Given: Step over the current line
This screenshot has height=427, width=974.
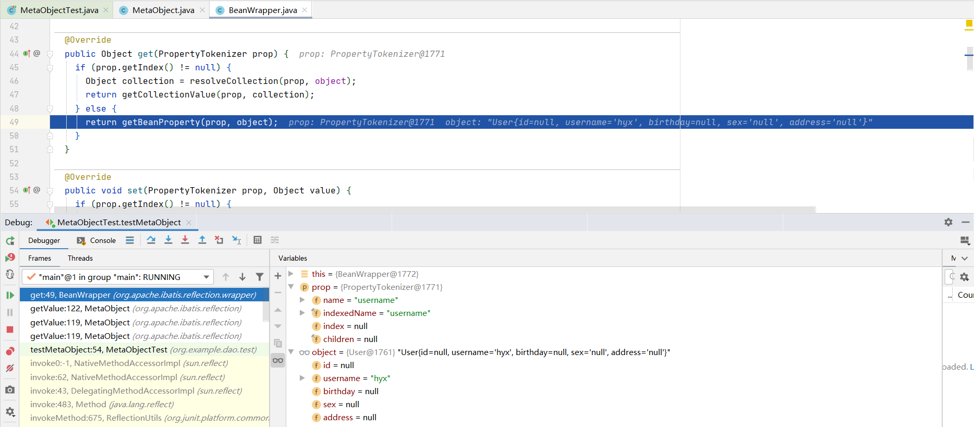Looking at the screenshot, I should (151, 240).
